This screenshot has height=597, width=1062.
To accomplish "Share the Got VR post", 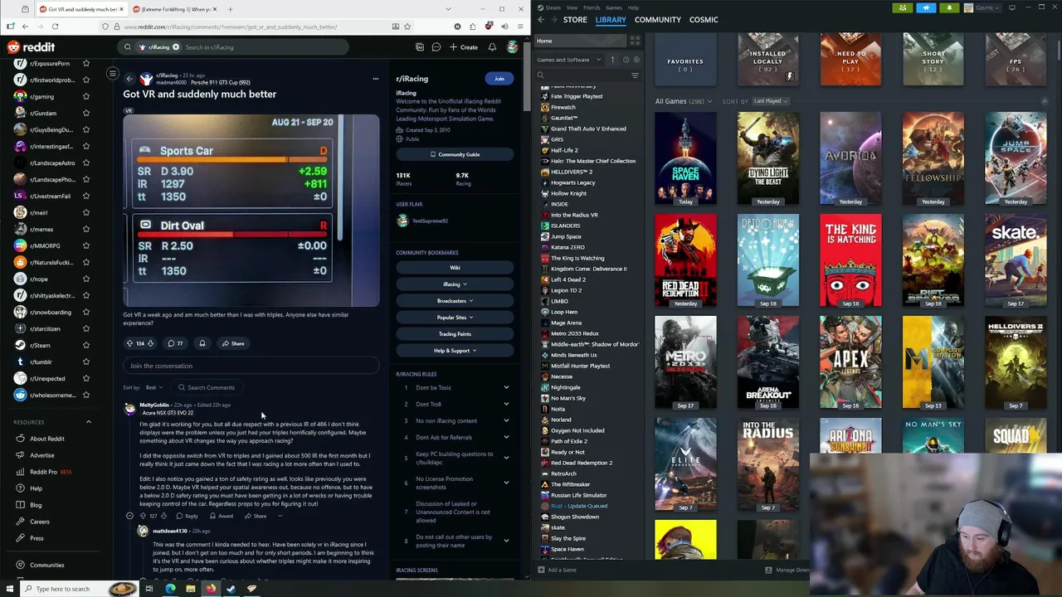I will pos(233,343).
